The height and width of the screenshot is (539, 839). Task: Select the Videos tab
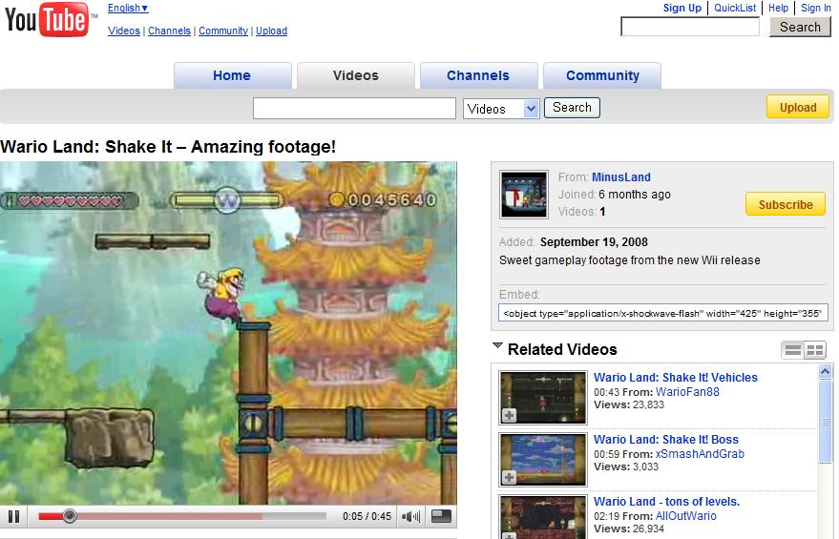(x=356, y=75)
